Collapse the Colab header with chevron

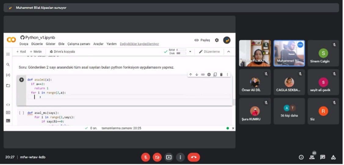229,52
